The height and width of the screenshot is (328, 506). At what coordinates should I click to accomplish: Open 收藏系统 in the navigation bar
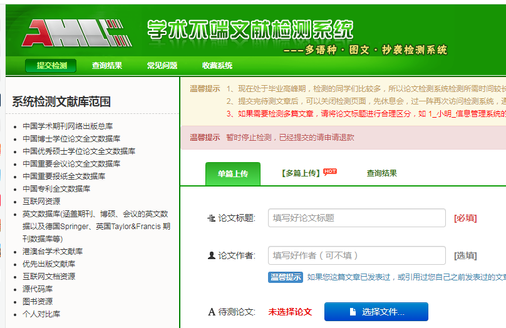[217, 66]
